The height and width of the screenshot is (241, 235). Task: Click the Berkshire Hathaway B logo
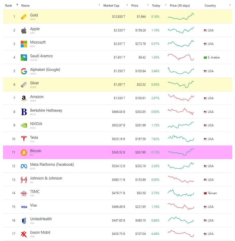[24, 112]
